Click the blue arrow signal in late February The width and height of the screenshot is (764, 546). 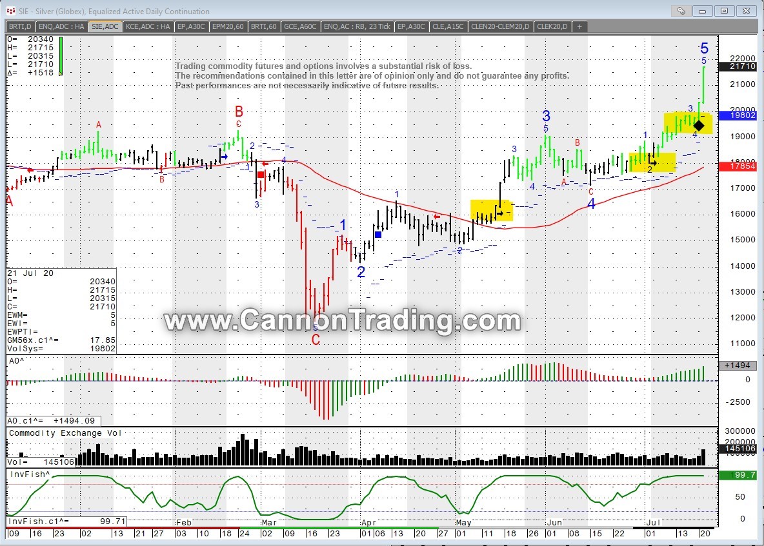point(224,157)
